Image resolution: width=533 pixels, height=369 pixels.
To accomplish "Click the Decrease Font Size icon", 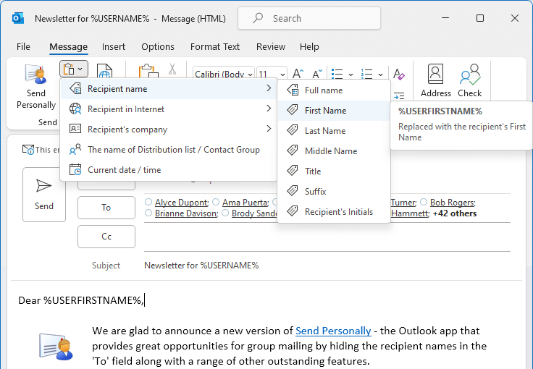I will point(317,74).
